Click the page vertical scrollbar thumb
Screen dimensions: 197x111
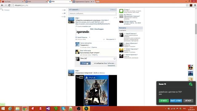pyautogui.click(x=196, y=29)
